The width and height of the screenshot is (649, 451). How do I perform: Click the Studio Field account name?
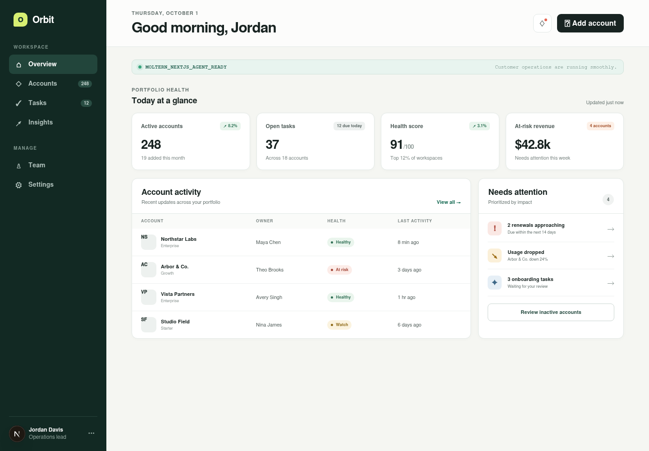(175, 322)
